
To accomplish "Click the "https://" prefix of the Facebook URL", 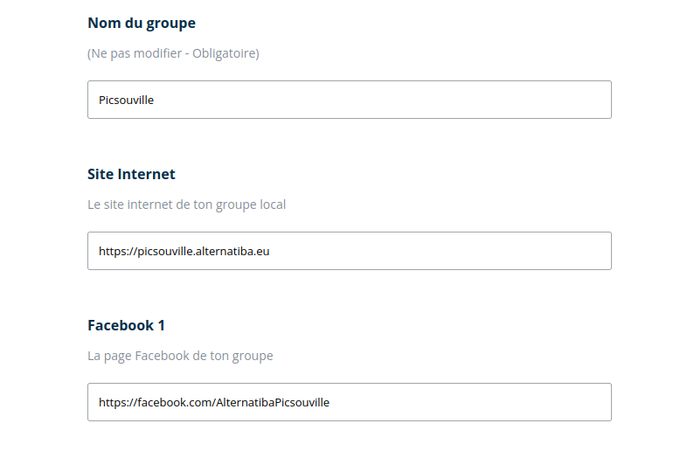I will coord(117,403).
